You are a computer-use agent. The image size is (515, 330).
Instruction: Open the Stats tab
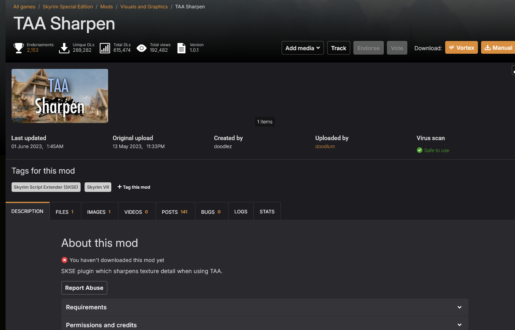click(267, 212)
